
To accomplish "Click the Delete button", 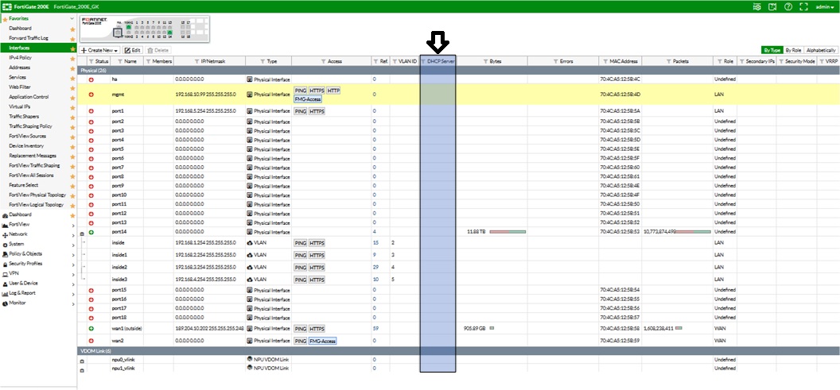I will 158,50.
